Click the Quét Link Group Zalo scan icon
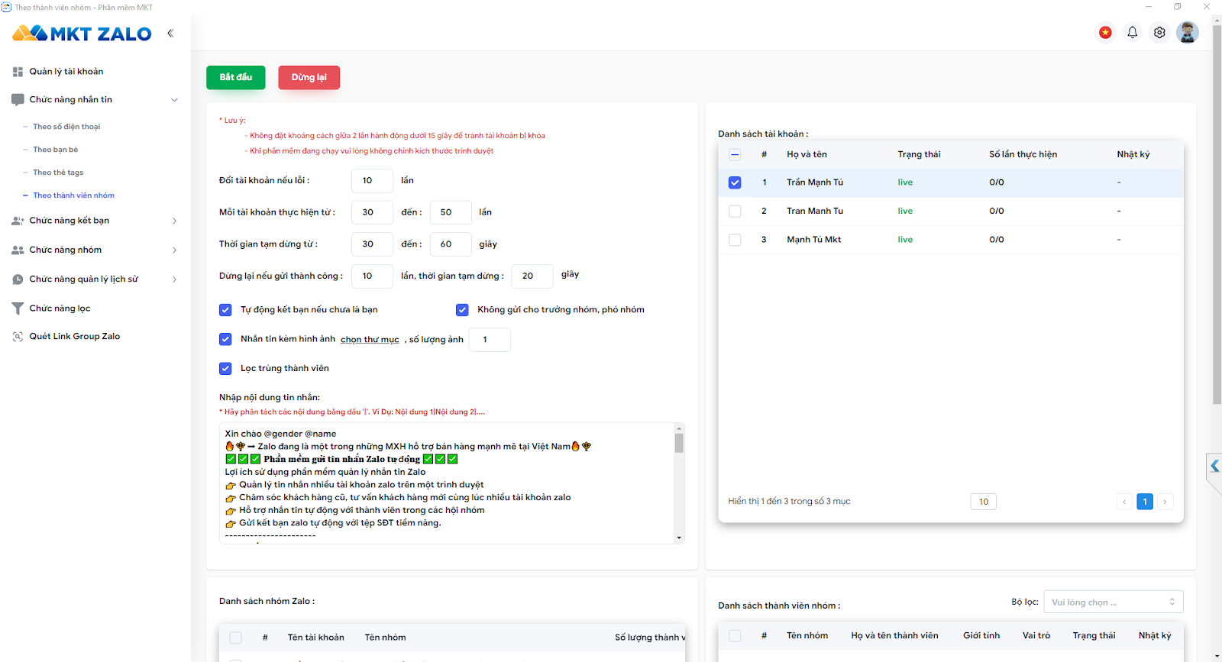1222x662 pixels. click(x=18, y=337)
